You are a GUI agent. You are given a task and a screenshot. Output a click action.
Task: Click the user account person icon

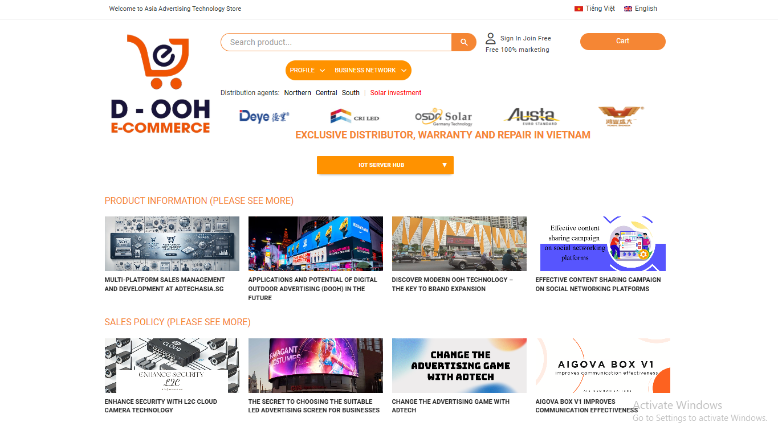click(491, 39)
